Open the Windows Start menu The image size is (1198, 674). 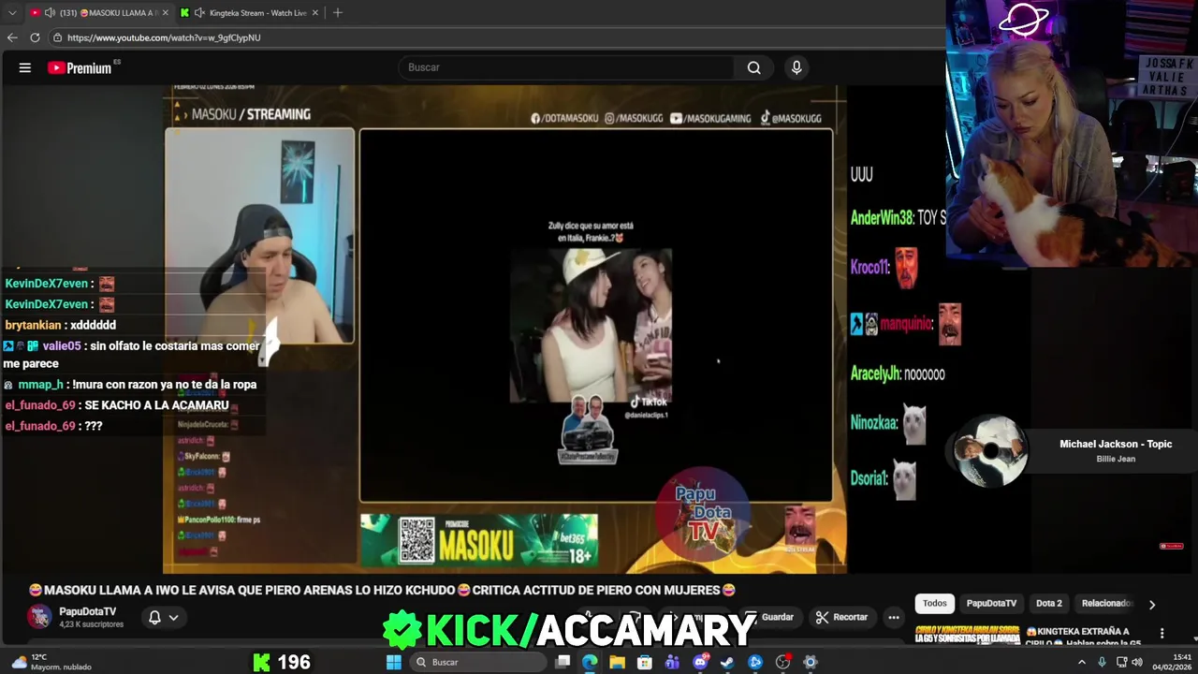click(394, 662)
